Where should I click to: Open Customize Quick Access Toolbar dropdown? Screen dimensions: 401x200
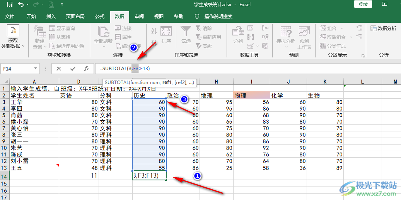(x=62, y=5)
